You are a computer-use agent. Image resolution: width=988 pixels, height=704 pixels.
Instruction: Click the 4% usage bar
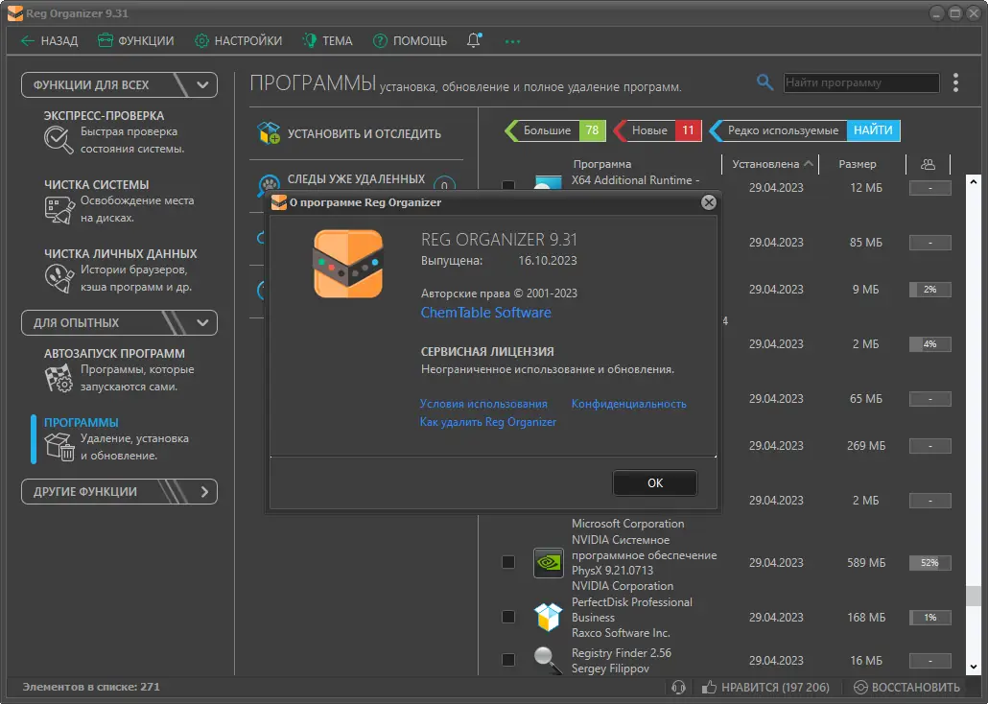pos(930,344)
